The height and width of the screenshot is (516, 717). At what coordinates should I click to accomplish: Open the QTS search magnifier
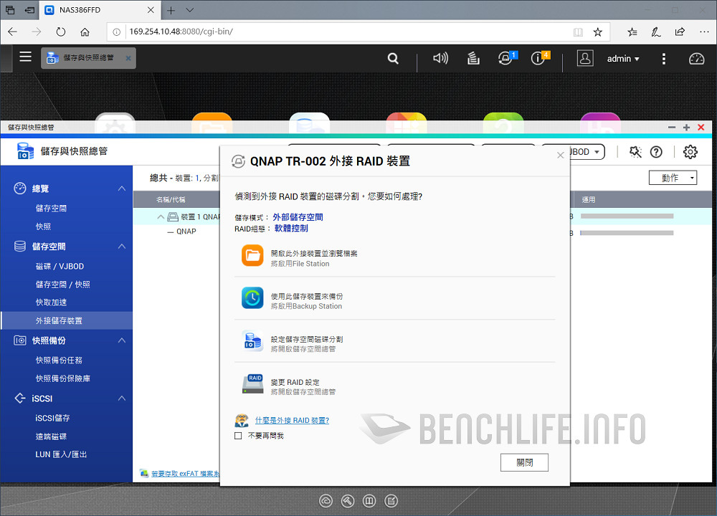(x=393, y=59)
